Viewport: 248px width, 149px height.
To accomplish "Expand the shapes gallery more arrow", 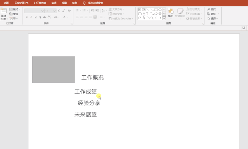I will (x=164, y=18).
